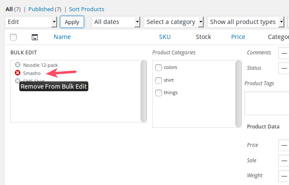Sort products by Price header

tap(238, 37)
